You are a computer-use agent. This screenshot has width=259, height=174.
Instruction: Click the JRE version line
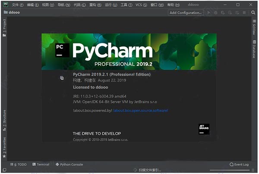click(100, 96)
